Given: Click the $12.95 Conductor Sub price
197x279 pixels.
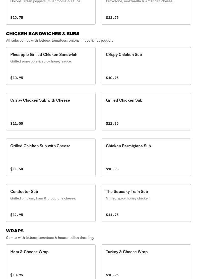Looking at the screenshot, I should pos(17,215).
